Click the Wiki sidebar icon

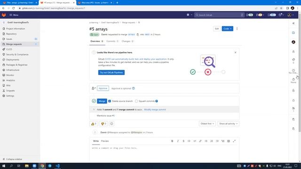point(4,85)
